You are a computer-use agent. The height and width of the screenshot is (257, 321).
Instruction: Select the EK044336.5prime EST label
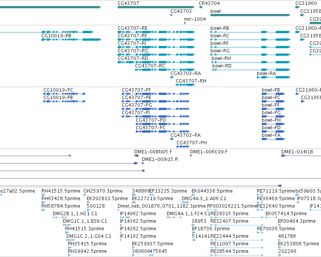(212, 191)
